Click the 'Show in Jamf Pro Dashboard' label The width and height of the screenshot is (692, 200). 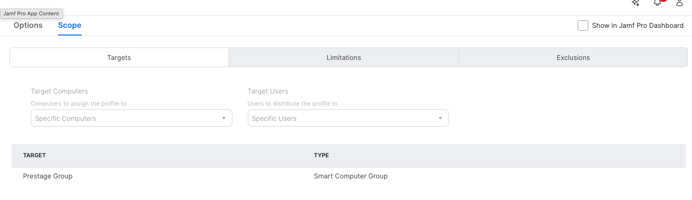(x=637, y=25)
